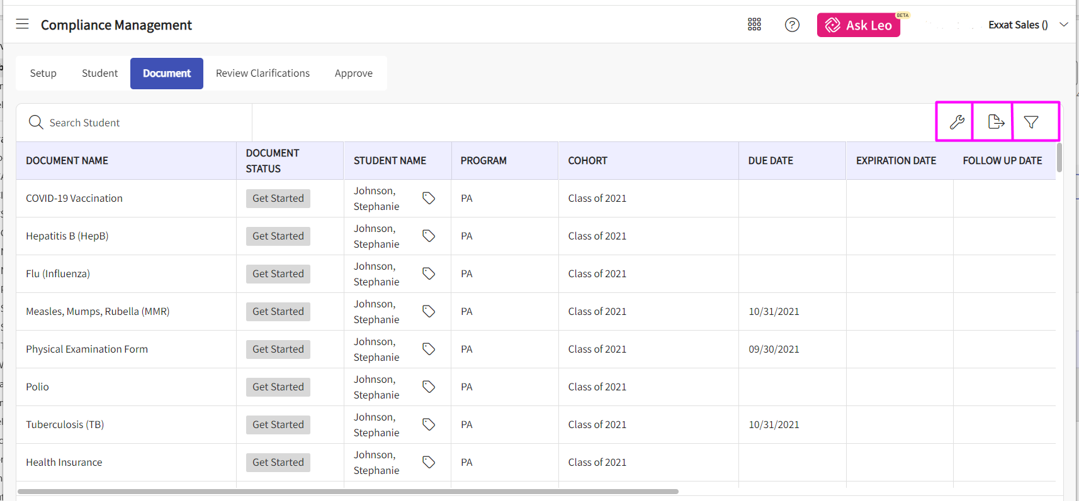Click the export document icon

pos(995,122)
